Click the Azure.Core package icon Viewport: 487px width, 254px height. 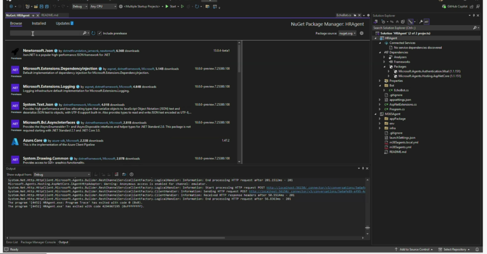coord(15,142)
